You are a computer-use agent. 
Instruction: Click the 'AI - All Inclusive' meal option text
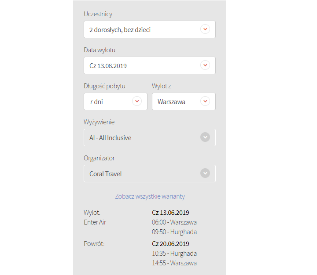tap(111, 138)
